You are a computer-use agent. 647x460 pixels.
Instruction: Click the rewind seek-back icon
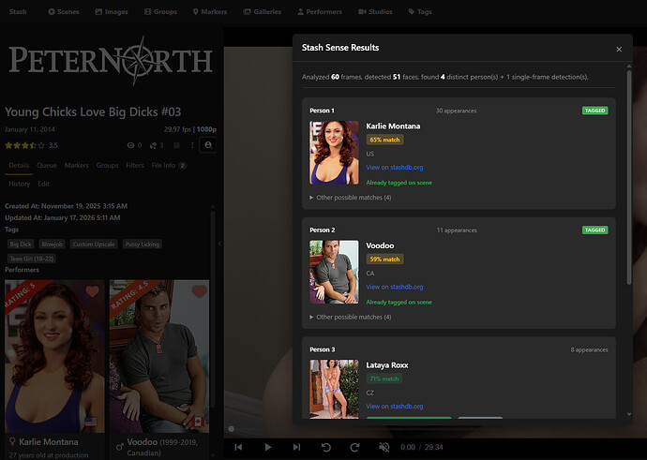(326, 448)
